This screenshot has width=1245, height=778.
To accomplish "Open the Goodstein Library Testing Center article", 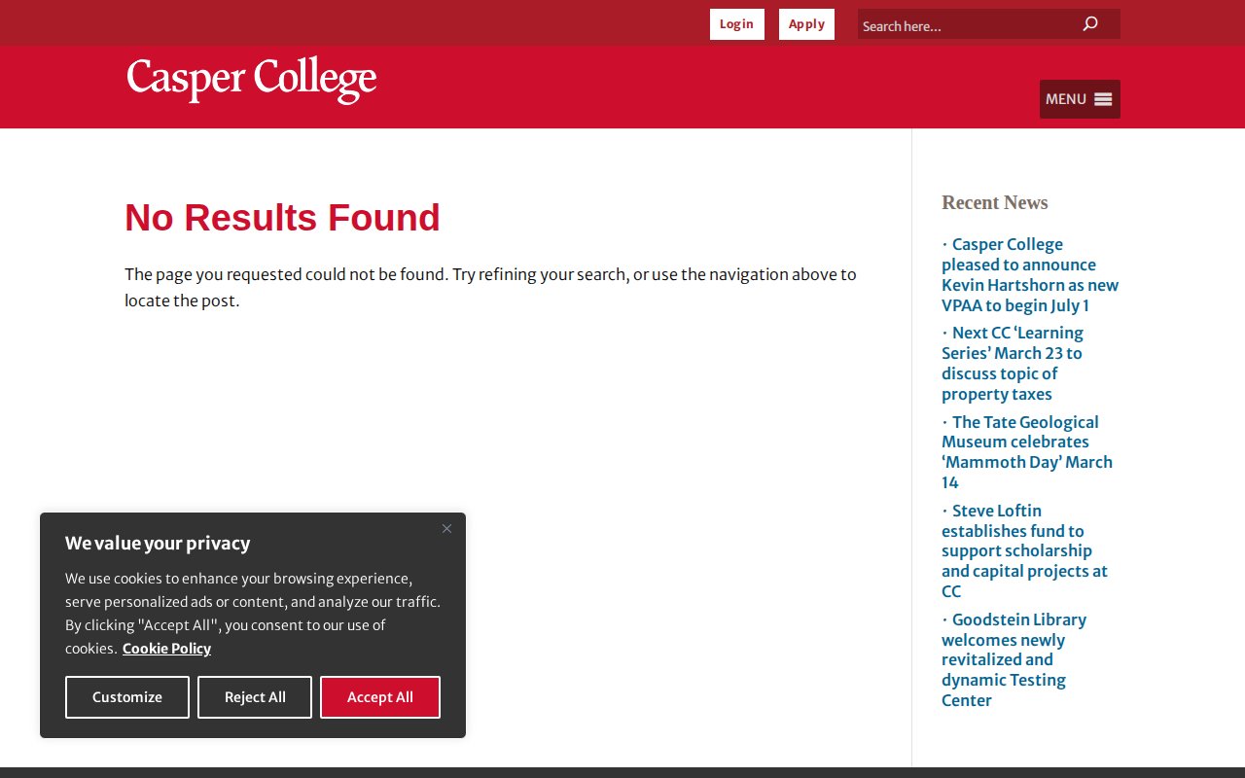I will pos(1014,659).
